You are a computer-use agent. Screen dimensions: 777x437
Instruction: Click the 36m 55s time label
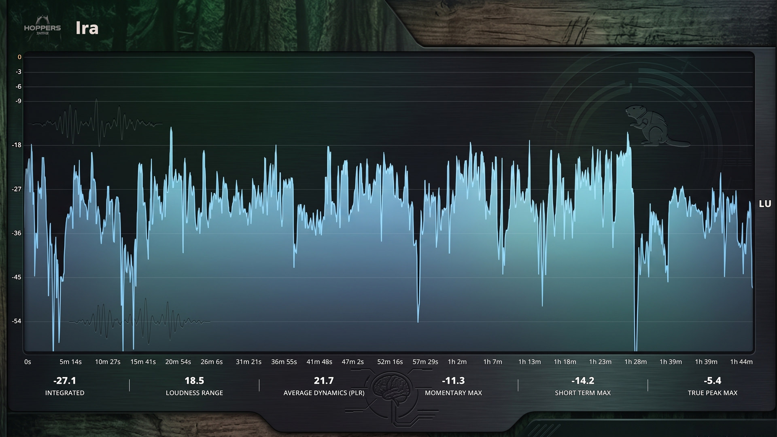(284, 362)
